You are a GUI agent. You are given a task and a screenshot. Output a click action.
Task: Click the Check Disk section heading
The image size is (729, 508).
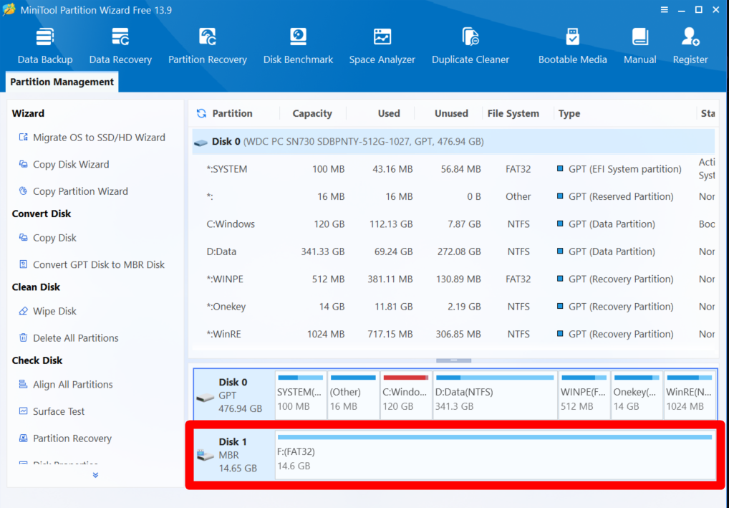[x=37, y=360]
